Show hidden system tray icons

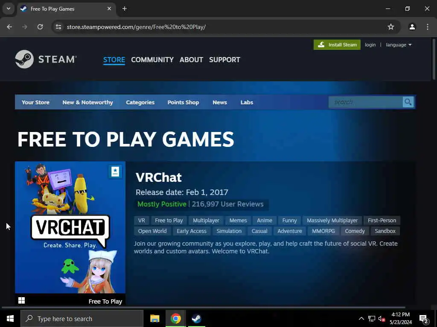(x=361, y=318)
